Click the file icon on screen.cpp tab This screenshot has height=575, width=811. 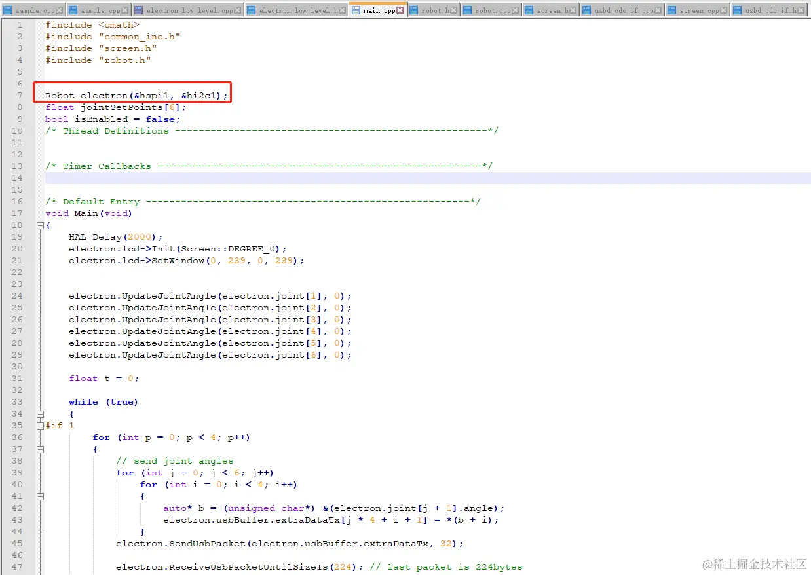[672, 10]
